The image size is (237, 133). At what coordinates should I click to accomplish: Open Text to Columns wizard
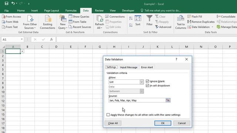(x=181, y=22)
